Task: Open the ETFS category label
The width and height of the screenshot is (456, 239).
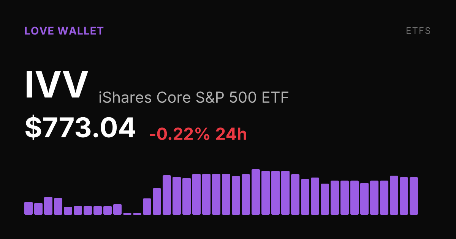Action: [418, 31]
